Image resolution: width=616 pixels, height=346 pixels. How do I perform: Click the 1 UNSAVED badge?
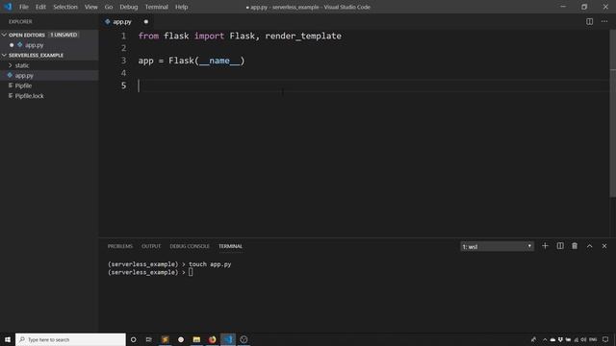click(x=64, y=35)
